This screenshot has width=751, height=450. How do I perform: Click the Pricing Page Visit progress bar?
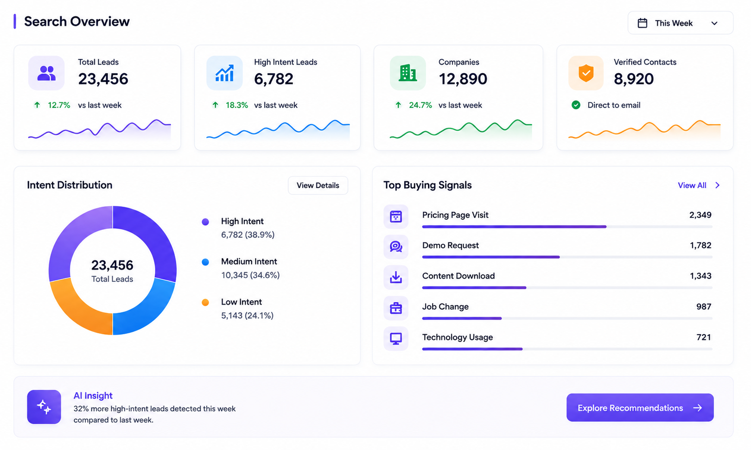[x=567, y=227]
